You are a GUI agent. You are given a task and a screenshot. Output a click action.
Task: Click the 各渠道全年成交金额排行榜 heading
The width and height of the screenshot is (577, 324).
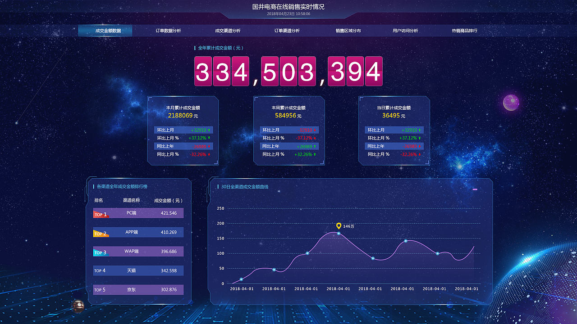pos(122,186)
